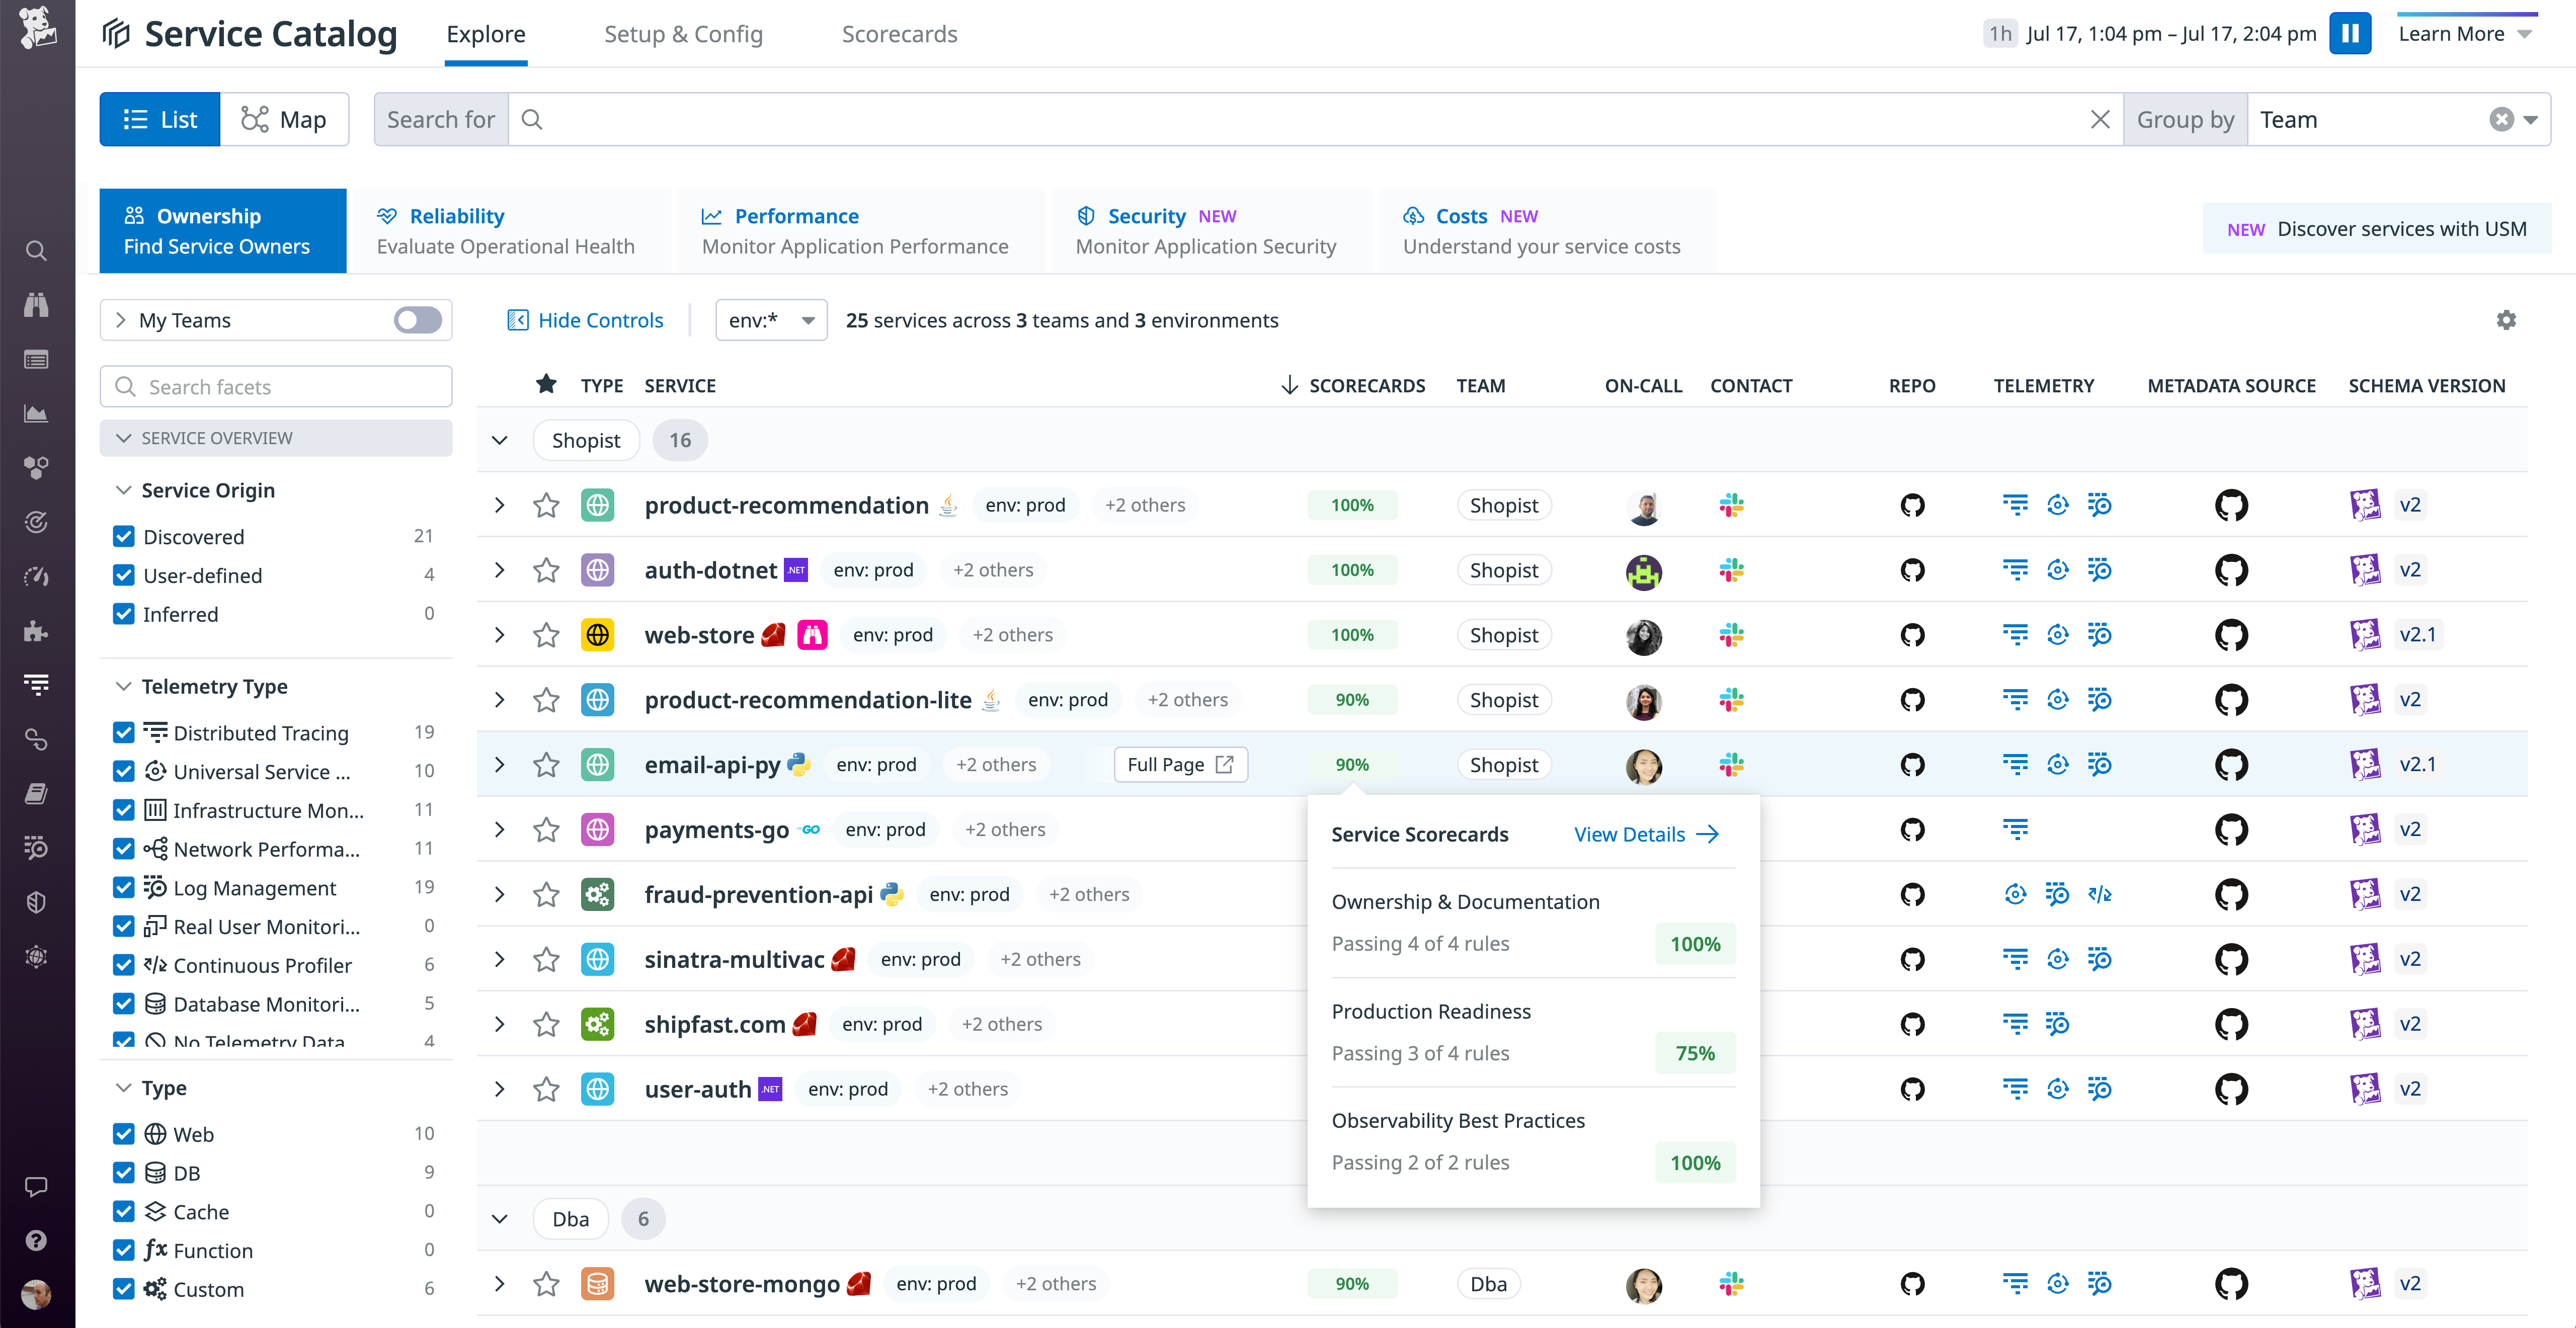2576x1328 pixels.
Task: Open the Slack contact for product-recommendation
Action: coord(1731,505)
